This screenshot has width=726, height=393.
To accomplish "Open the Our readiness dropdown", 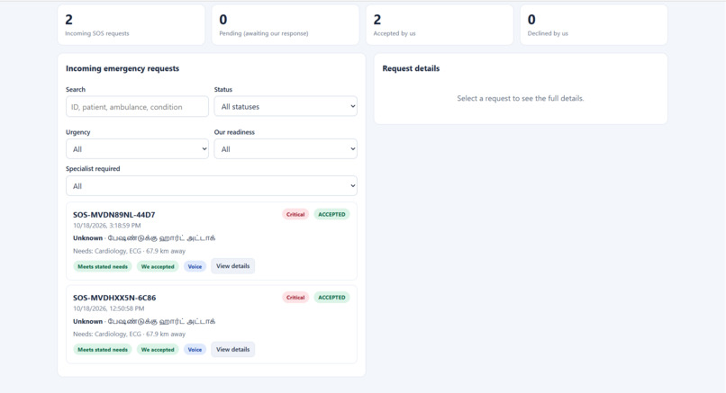I will click(x=286, y=149).
